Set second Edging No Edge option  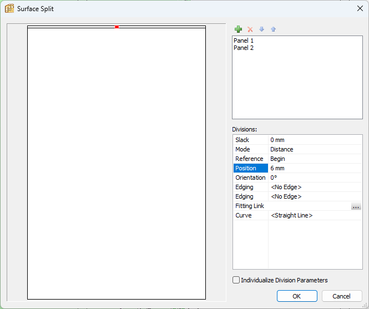point(315,196)
